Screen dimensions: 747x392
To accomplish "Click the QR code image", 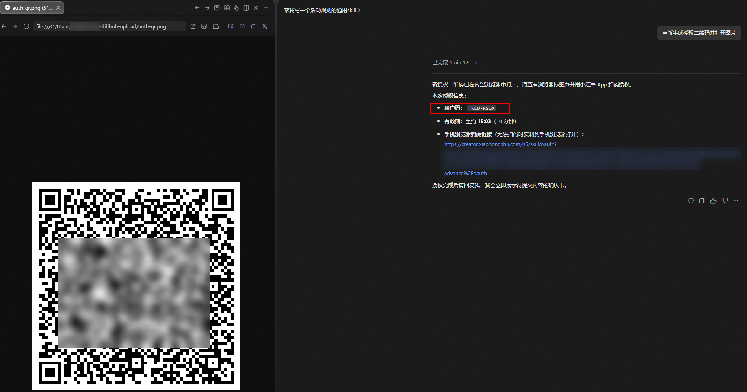I will [x=136, y=286].
